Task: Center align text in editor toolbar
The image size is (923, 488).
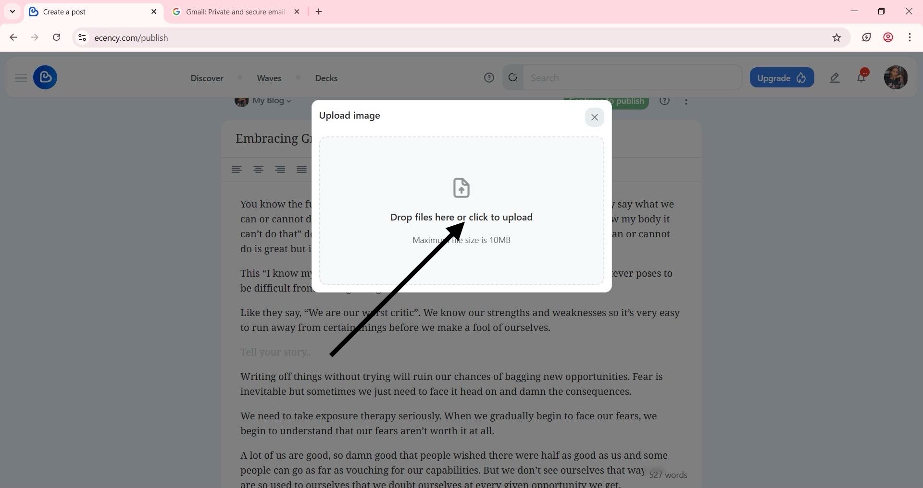Action: (258, 169)
